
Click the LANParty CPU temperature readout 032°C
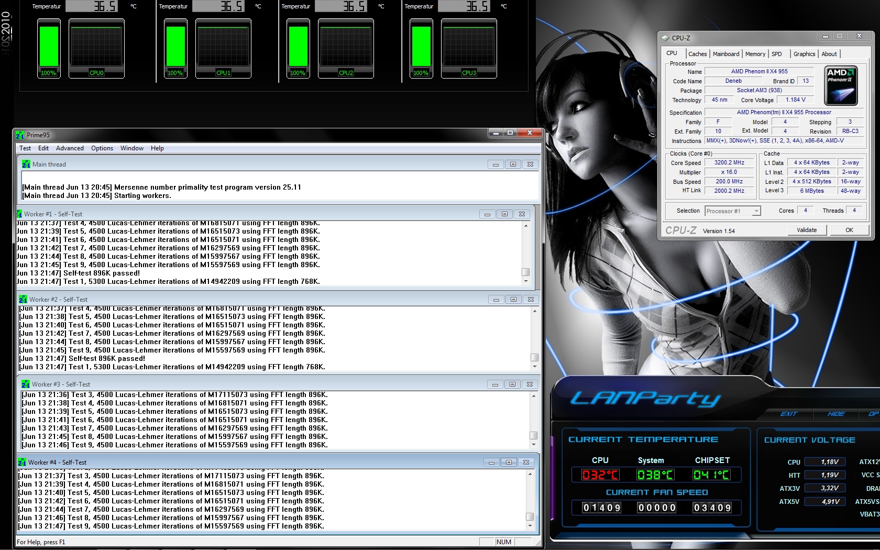click(600, 475)
